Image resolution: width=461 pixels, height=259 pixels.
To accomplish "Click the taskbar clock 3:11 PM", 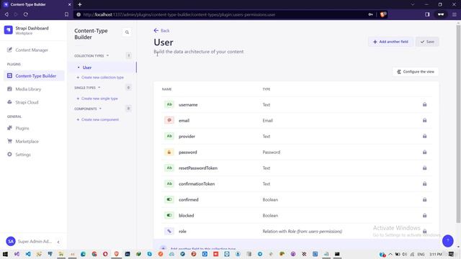I will pos(435,254).
